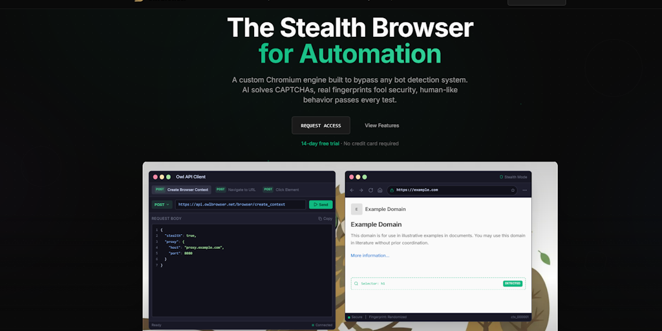
Task: Open the three-dot browser menu icon
Action: click(524, 190)
